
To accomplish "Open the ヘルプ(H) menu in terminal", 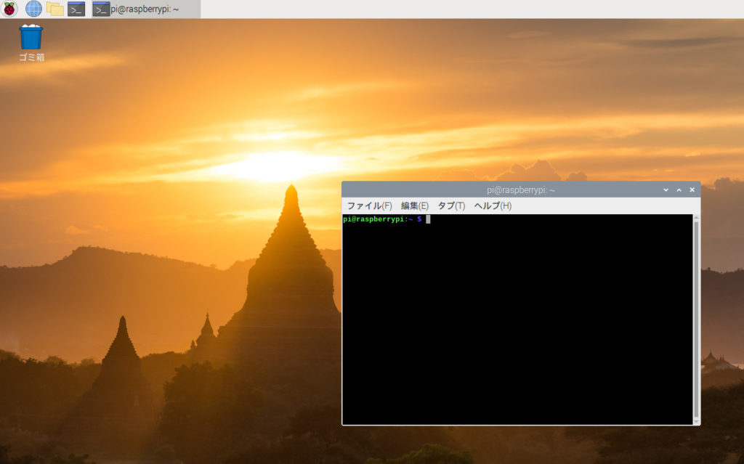I will [x=493, y=205].
